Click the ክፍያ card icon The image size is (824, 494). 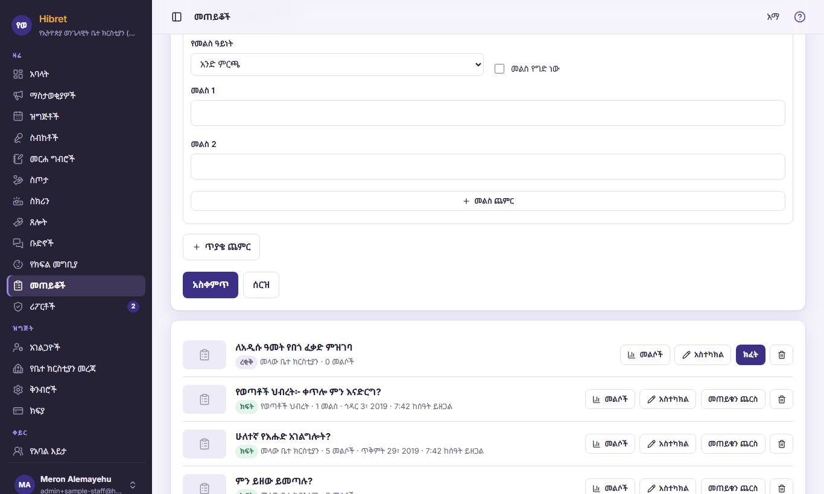coord(18,411)
